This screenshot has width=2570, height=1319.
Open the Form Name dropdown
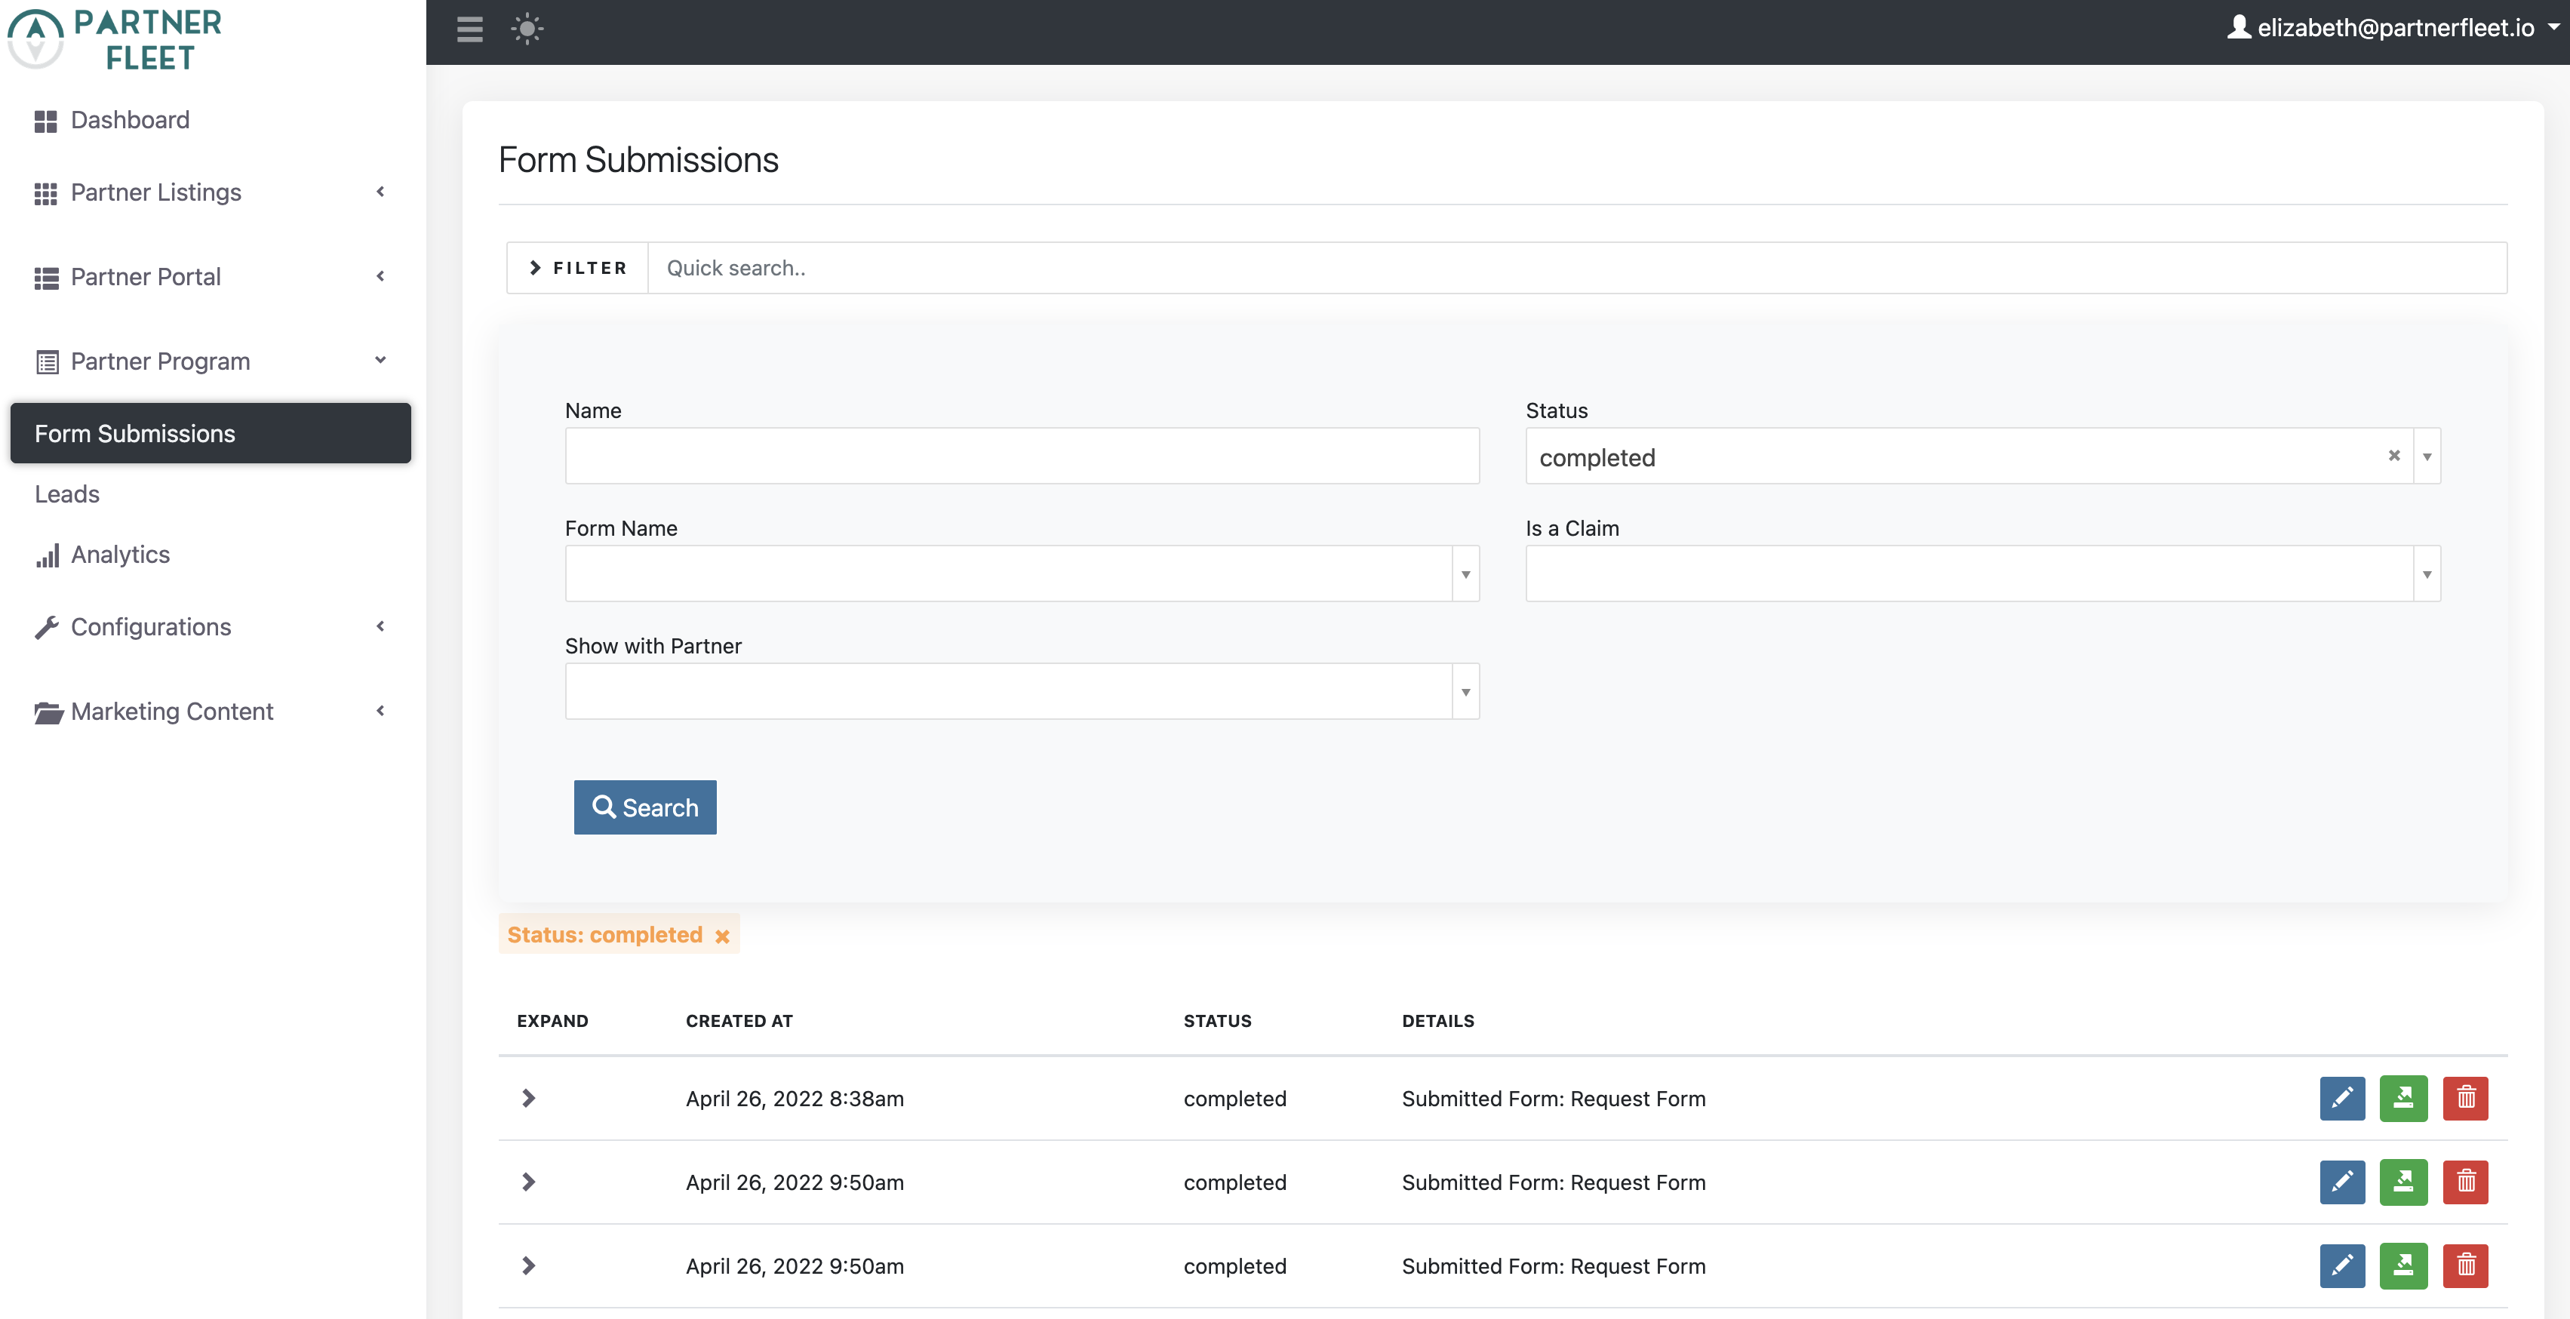[x=1022, y=573]
